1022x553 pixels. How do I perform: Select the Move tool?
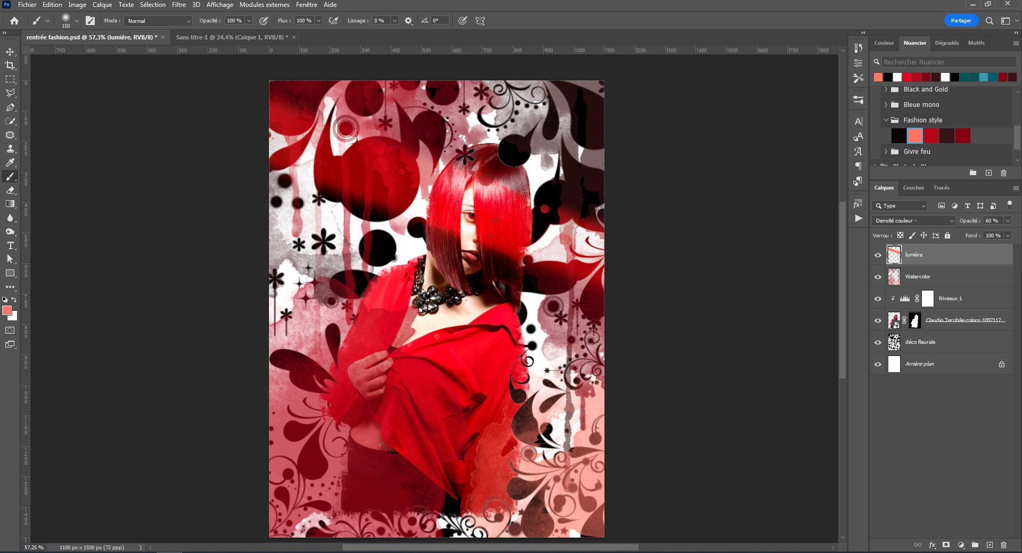coord(10,52)
